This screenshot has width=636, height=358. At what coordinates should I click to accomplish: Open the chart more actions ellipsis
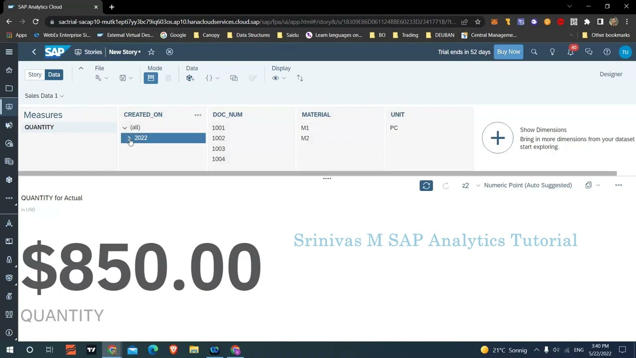(619, 185)
